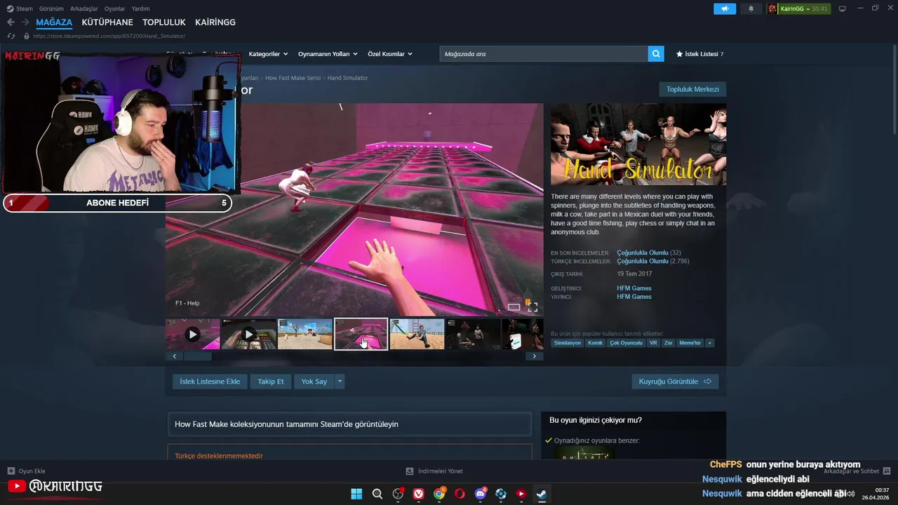View How Fast Make collection banner
The height and width of the screenshot is (505, 898).
click(x=349, y=424)
